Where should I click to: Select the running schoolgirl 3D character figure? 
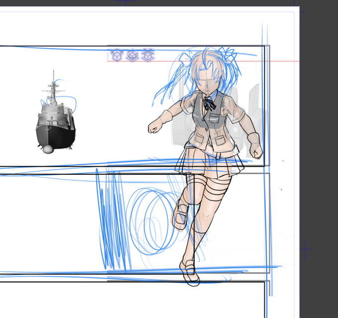click(x=205, y=167)
